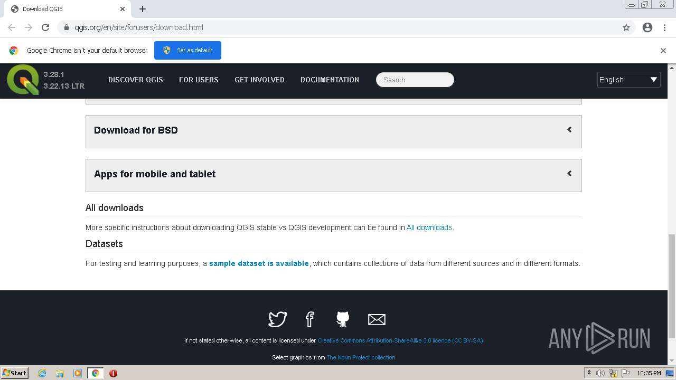Click the show desktop button
Screen dimensions: 676x380
pos(670,373)
